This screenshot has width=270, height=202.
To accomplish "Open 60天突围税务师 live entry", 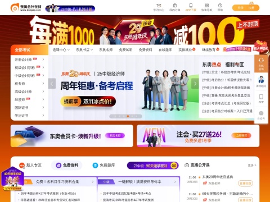I will coord(227,194).
